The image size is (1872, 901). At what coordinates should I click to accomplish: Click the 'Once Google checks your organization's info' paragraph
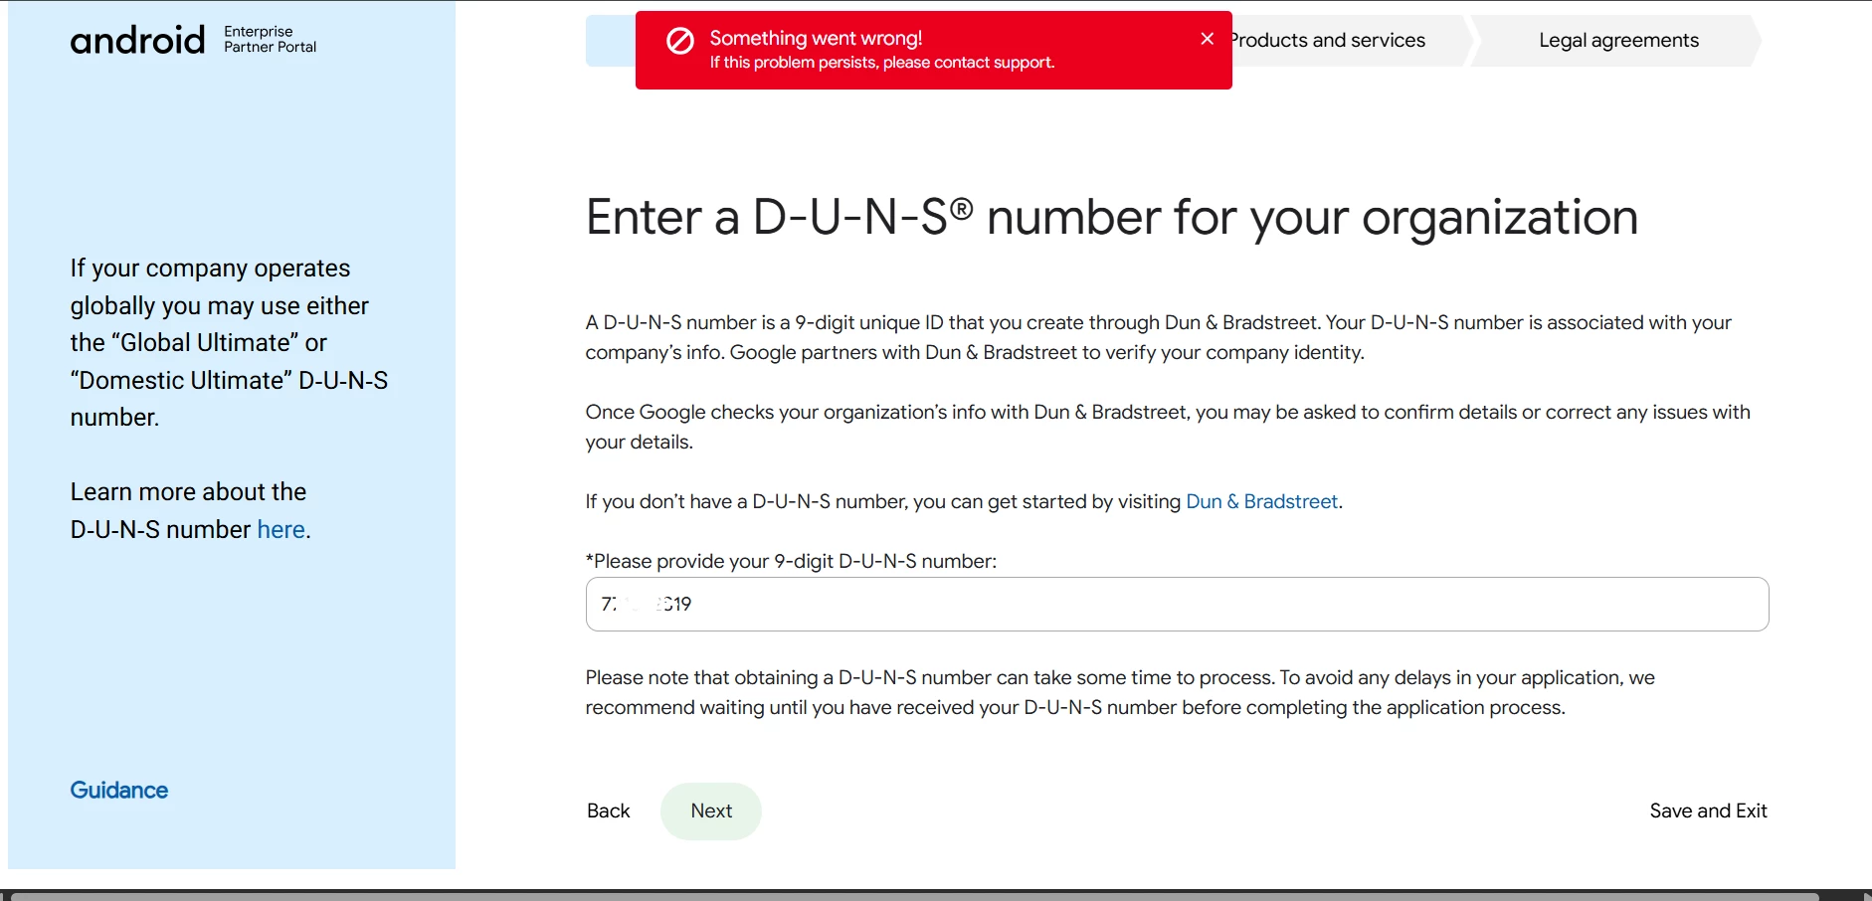1168,427
